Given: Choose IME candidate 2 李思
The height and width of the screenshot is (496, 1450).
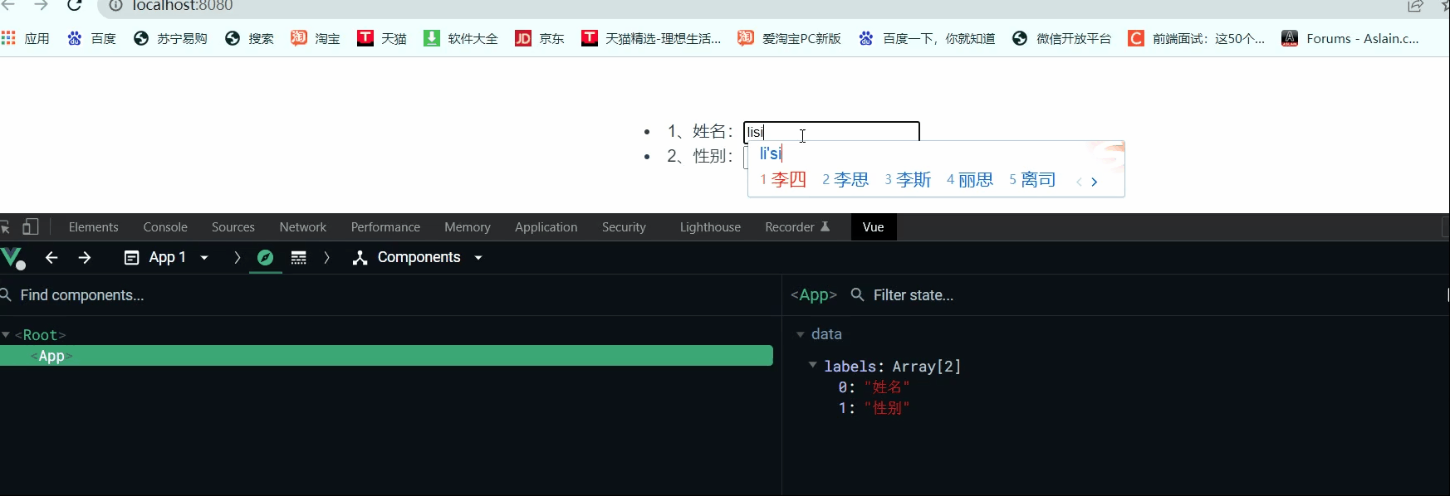Looking at the screenshot, I should (845, 180).
